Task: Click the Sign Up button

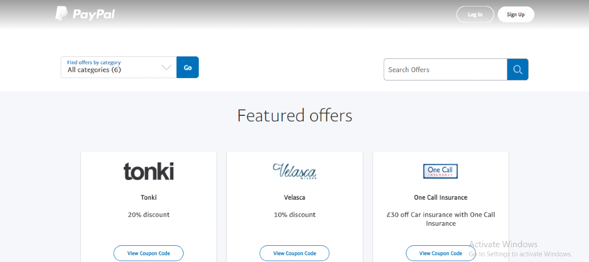Action: point(515,14)
